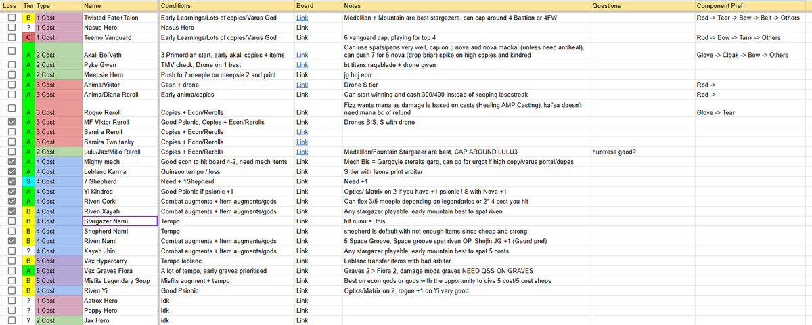Screen dimensions: 812x325
Task: Select the Poppy Hero name cell
Action: [x=120, y=309]
